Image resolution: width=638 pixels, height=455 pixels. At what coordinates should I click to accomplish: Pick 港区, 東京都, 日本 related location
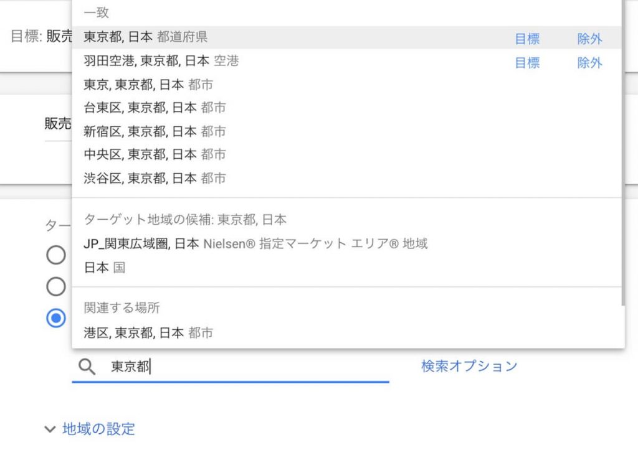coord(148,333)
